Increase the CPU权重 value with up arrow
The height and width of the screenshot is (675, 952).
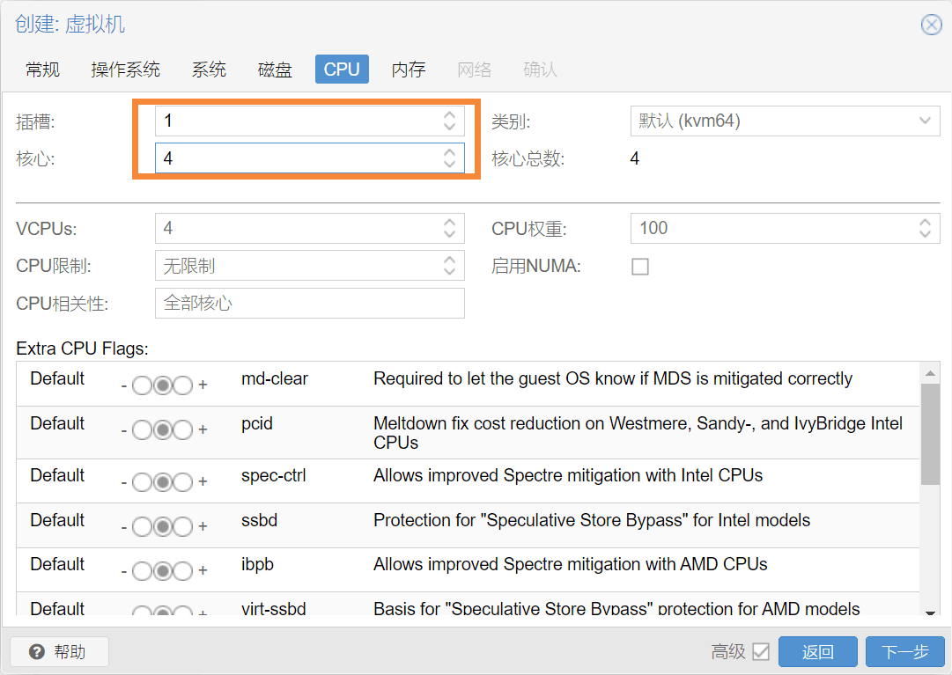(925, 222)
